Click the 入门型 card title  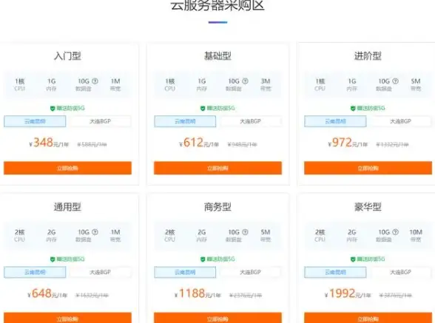(x=67, y=56)
